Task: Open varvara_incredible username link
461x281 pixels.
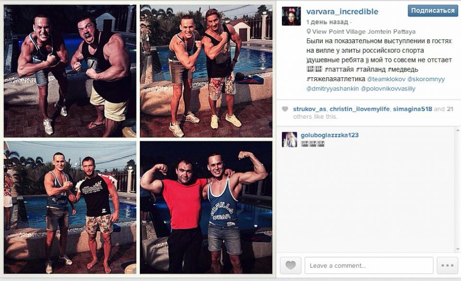Action: (x=342, y=12)
